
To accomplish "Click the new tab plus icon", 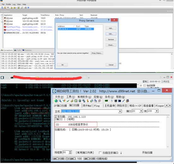I will (x=89, y=78).
